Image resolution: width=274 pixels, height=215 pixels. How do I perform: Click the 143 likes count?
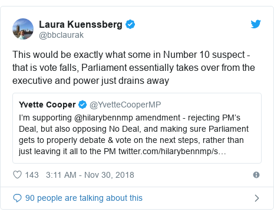pyautogui.click(x=32, y=175)
